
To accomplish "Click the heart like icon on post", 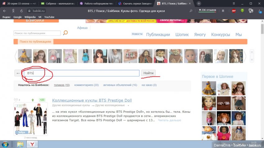I will click(16, 100).
